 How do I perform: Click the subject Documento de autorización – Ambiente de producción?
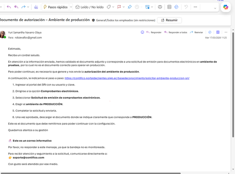click(x=45, y=20)
